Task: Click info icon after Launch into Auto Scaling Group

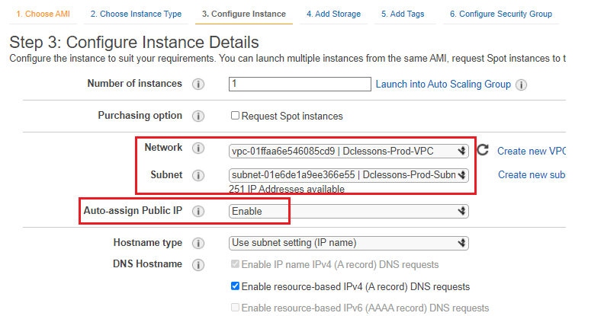Action: pyautogui.click(x=521, y=85)
